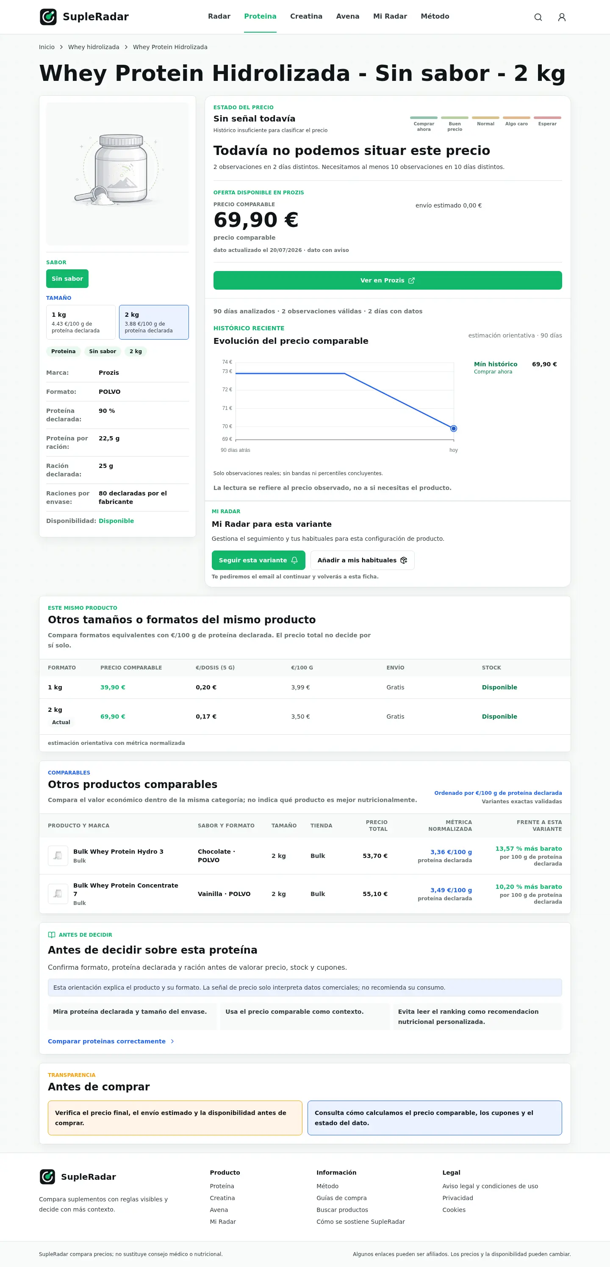Click the Sin sabor tag chip

pos(103,351)
